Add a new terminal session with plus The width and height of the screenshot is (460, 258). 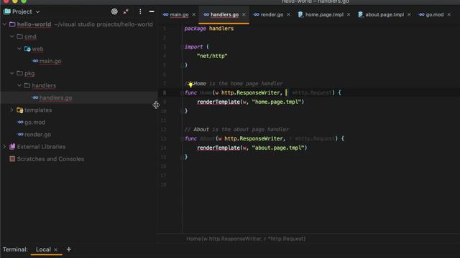pyautogui.click(x=69, y=249)
